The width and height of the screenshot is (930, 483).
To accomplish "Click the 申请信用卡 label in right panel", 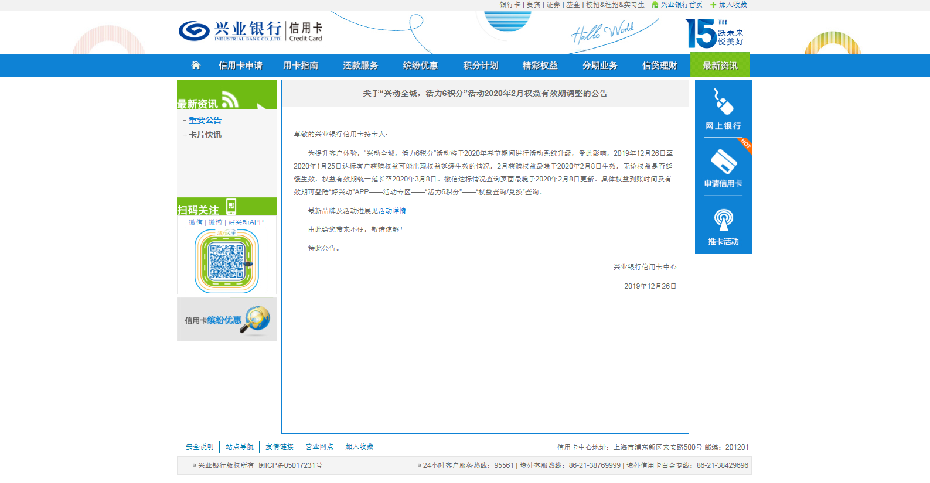I will 723,184.
